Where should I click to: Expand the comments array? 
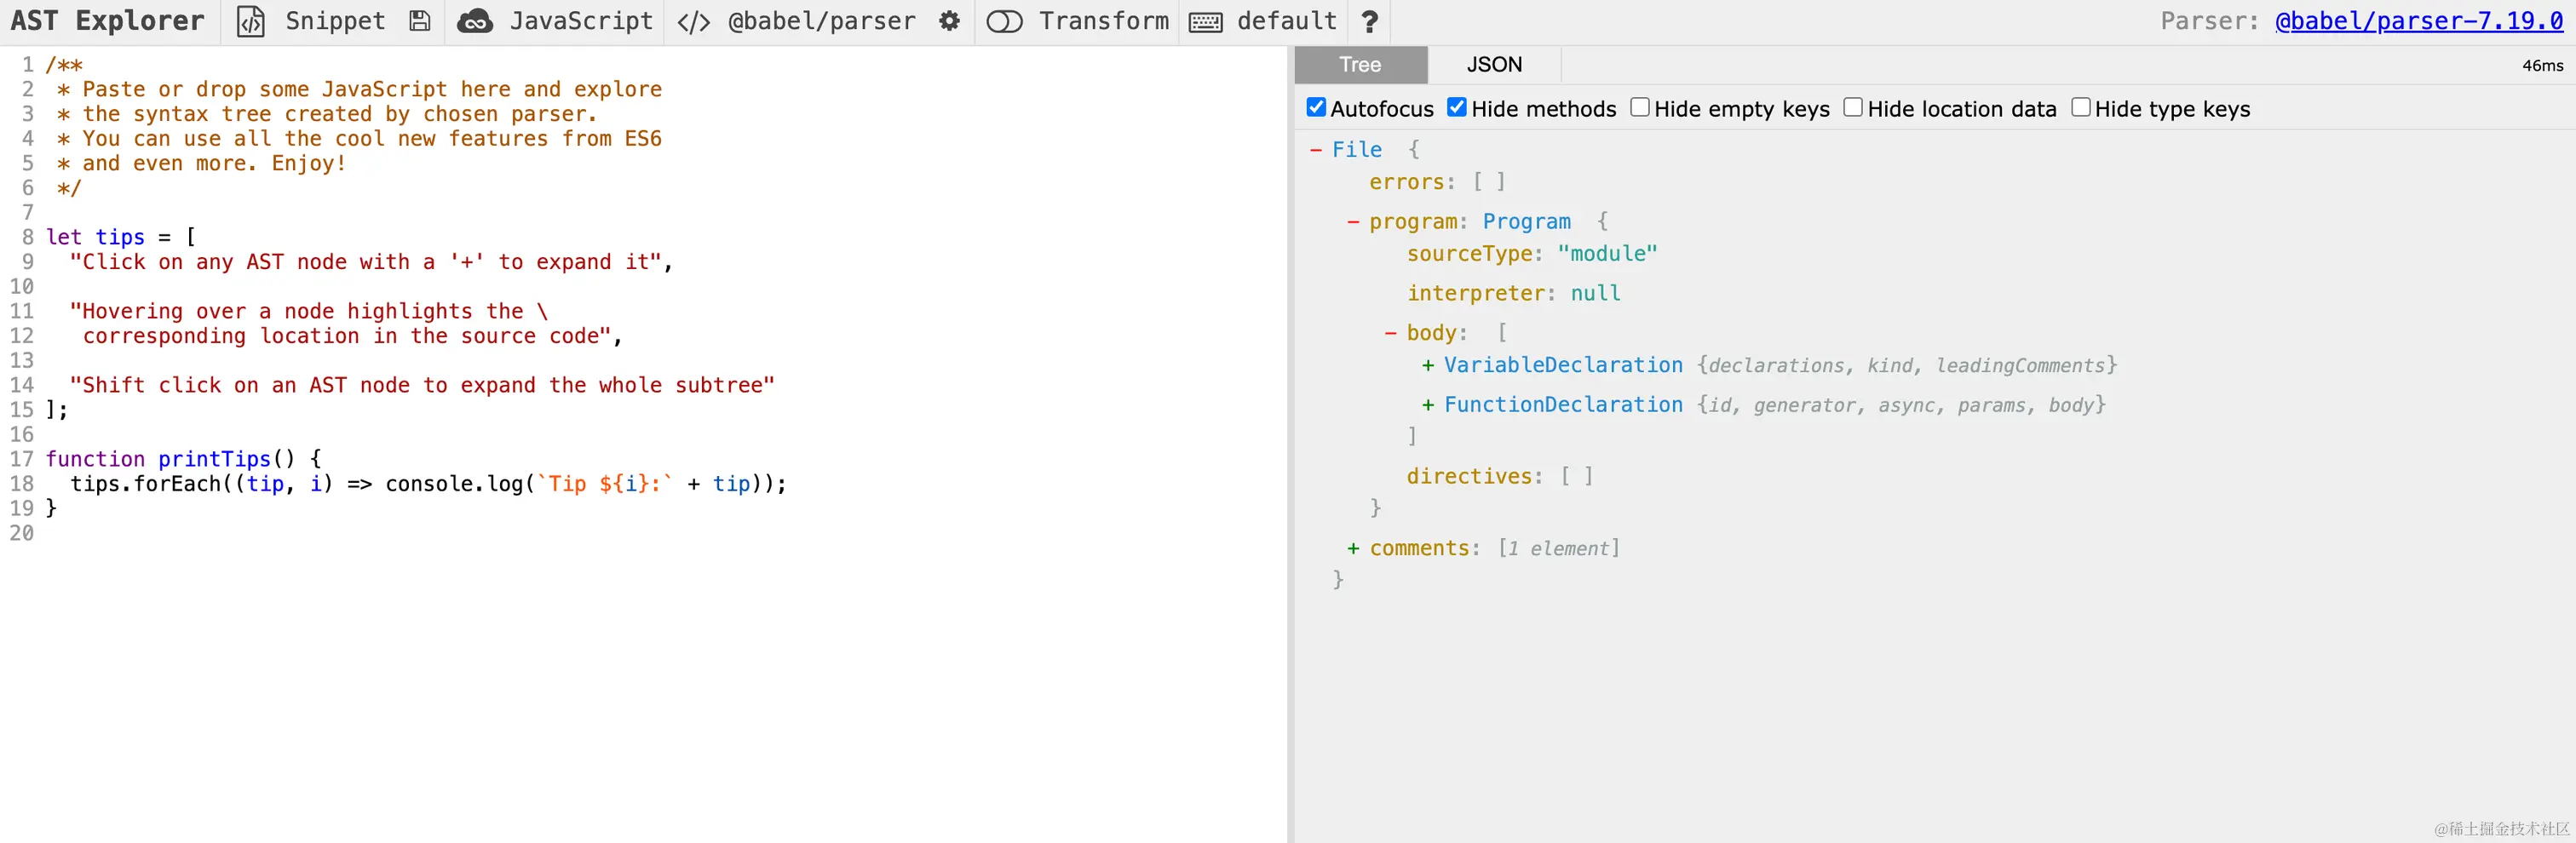point(1353,549)
